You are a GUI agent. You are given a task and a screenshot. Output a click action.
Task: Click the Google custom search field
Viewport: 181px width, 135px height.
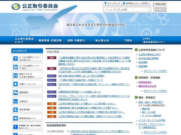[x=126, y=10]
